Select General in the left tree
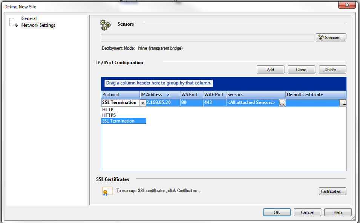Screen dimensions: 360x223 (29, 18)
